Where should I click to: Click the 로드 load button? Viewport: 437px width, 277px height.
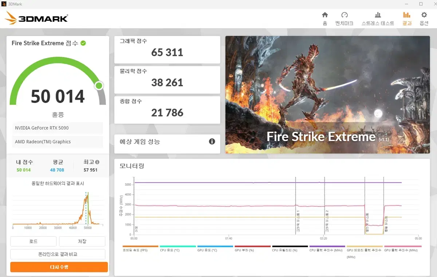[33, 241]
